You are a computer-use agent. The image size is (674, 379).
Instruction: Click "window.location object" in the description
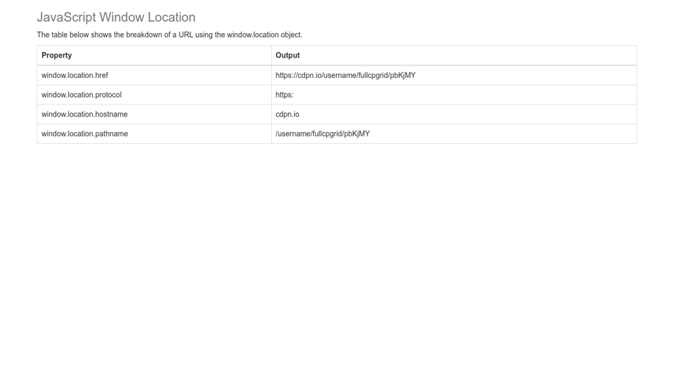[x=264, y=35]
